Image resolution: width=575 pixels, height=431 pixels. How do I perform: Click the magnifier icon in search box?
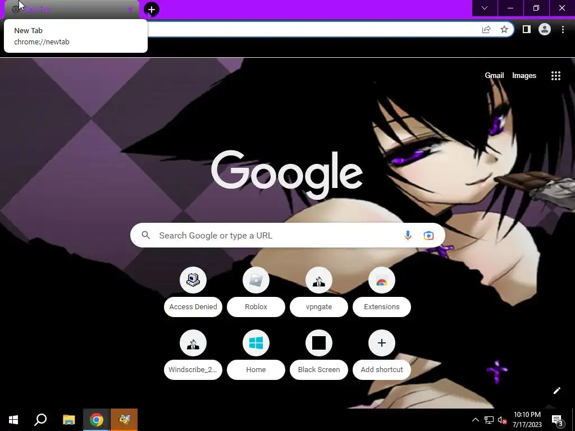click(x=145, y=235)
